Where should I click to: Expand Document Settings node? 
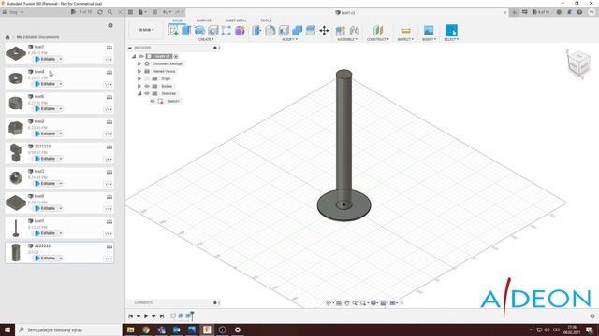point(139,64)
